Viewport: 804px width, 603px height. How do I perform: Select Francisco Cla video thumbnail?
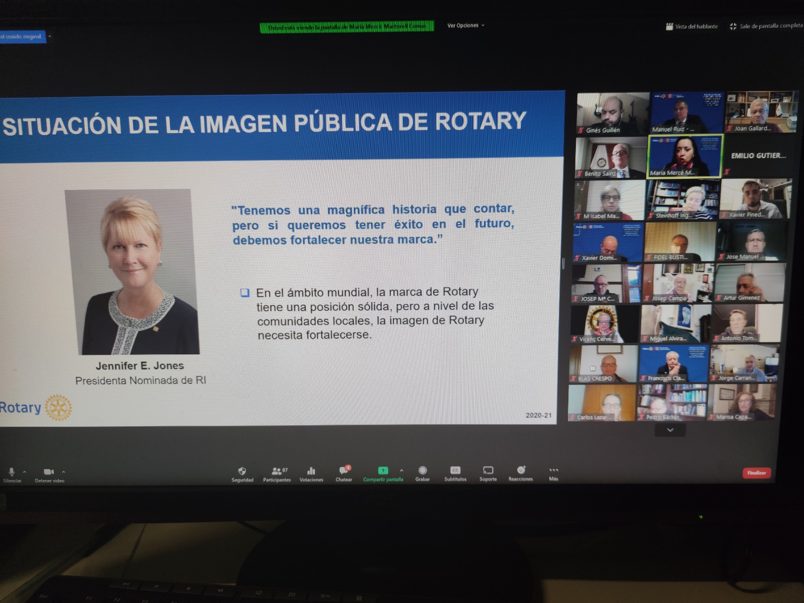click(674, 363)
